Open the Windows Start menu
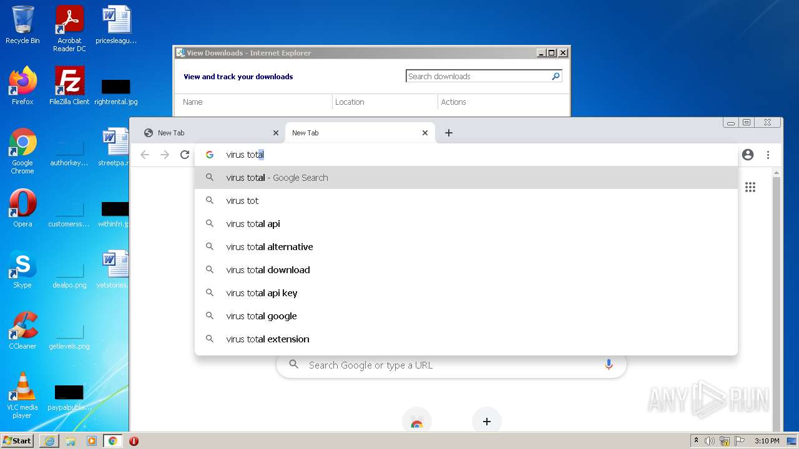This screenshot has height=449, width=799. pos(17,441)
